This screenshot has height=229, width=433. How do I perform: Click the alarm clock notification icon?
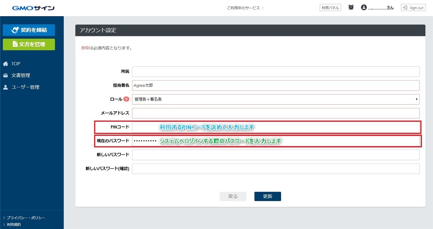[x=351, y=8]
